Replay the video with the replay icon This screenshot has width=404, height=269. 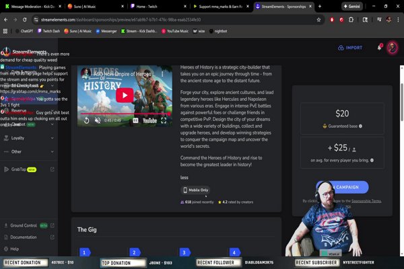click(87, 120)
